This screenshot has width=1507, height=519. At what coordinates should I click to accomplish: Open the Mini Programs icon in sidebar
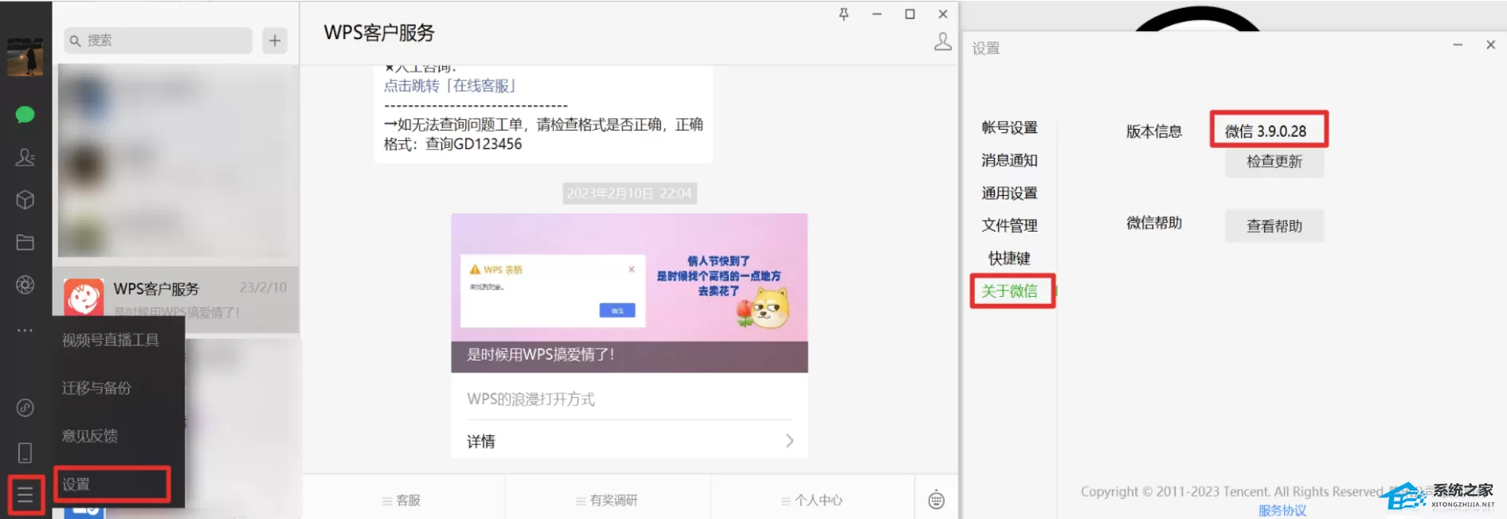click(x=25, y=408)
